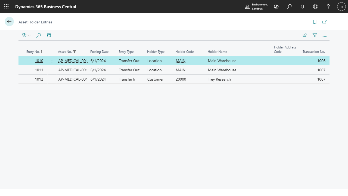Click holder code 20000 cell
Viewport: 348px width, 196px height.
pyautogui.click(x=181, y=79)
